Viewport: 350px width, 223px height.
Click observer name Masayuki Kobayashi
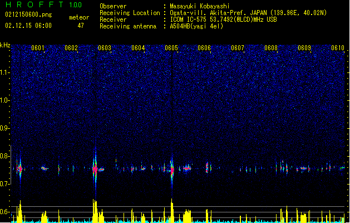pos(200,6)
